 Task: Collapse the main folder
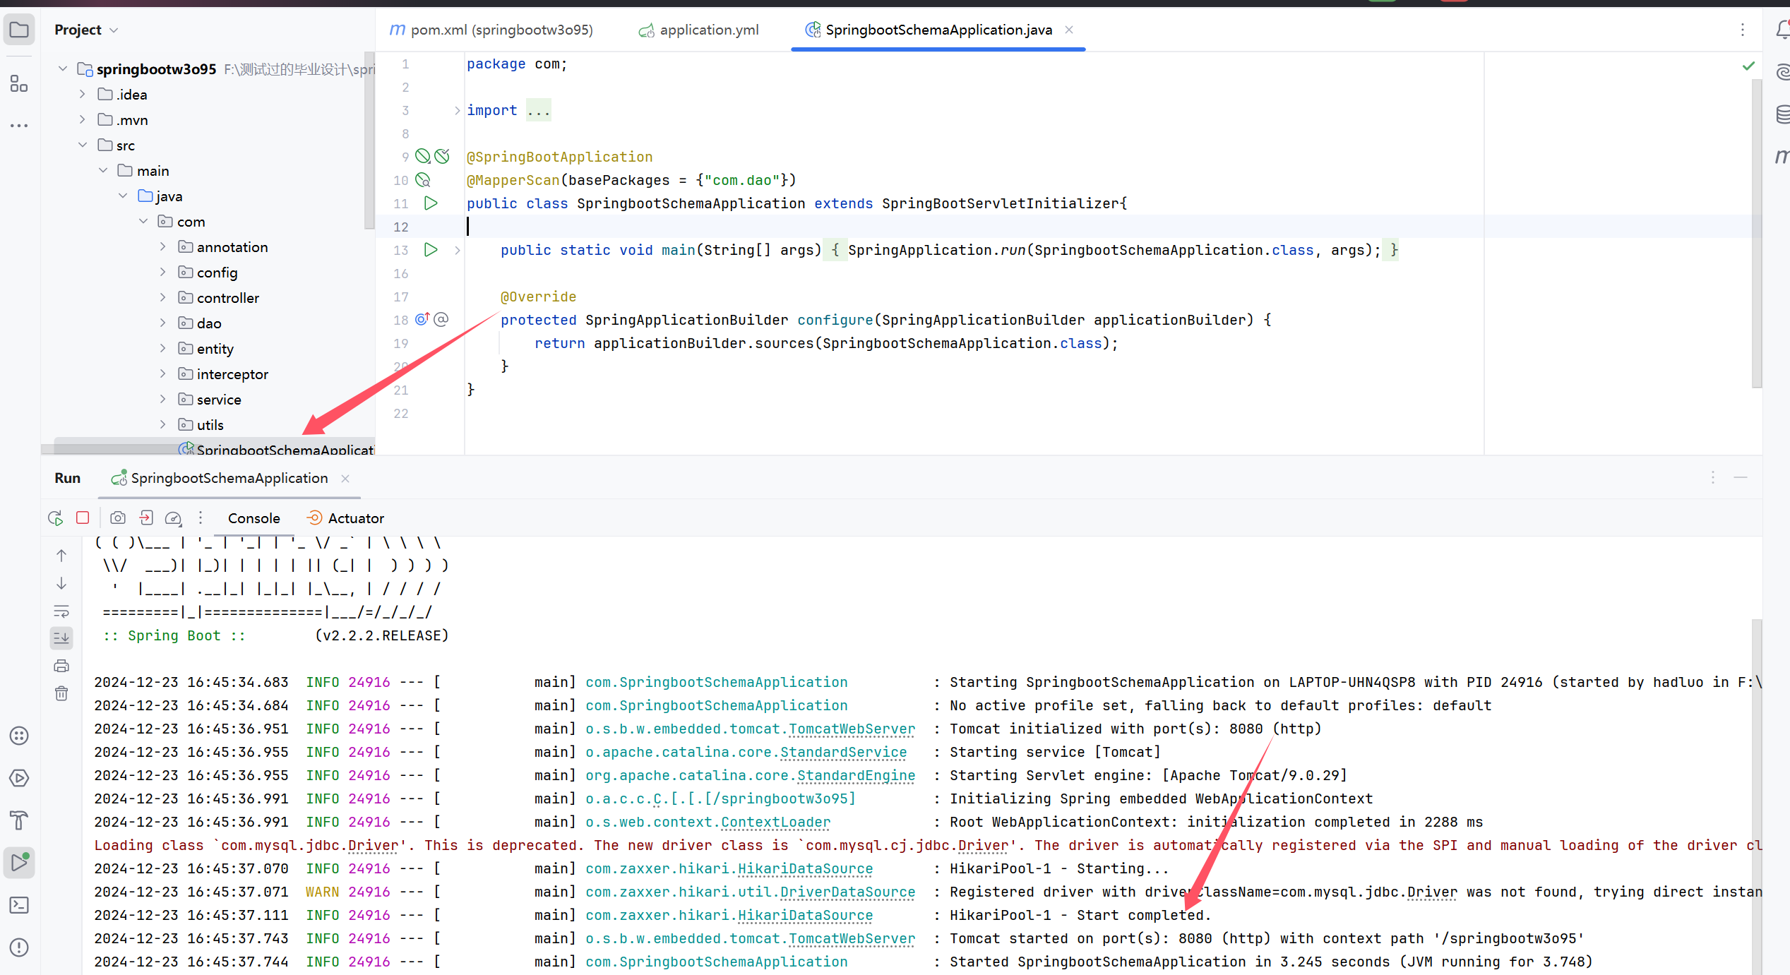click(103, 170)
